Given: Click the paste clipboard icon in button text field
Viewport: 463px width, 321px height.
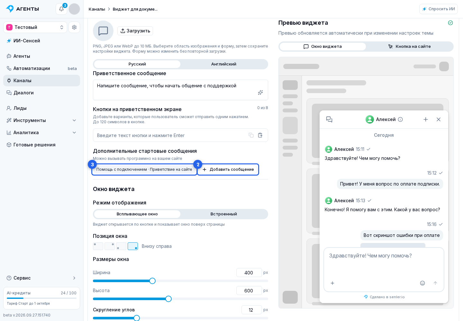Looking at the screenshot, I should pyautogui.click(x=260, y=135).
